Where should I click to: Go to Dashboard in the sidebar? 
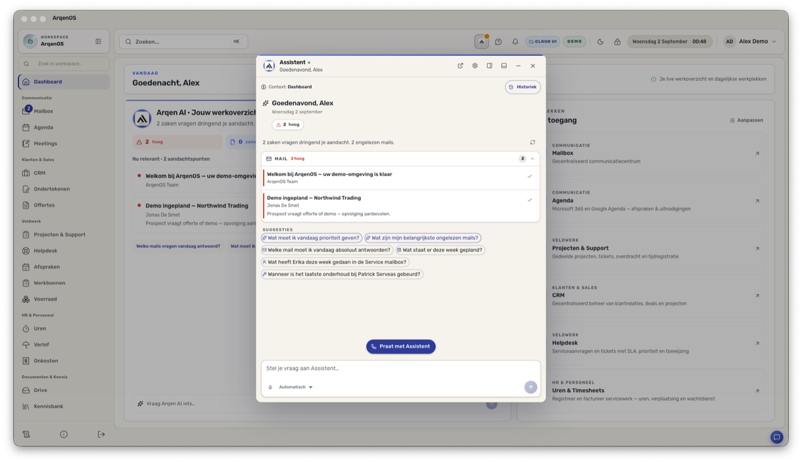[64, 82]
